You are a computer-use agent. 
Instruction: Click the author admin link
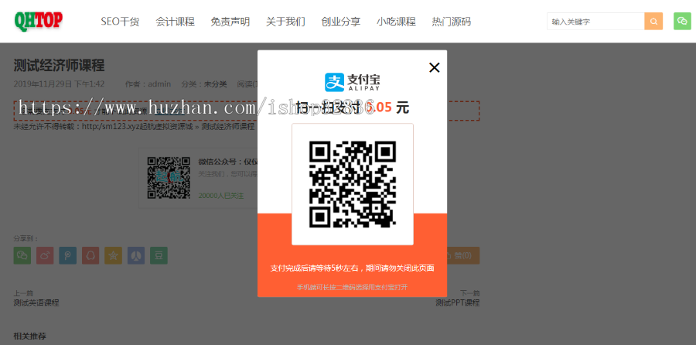159,84
